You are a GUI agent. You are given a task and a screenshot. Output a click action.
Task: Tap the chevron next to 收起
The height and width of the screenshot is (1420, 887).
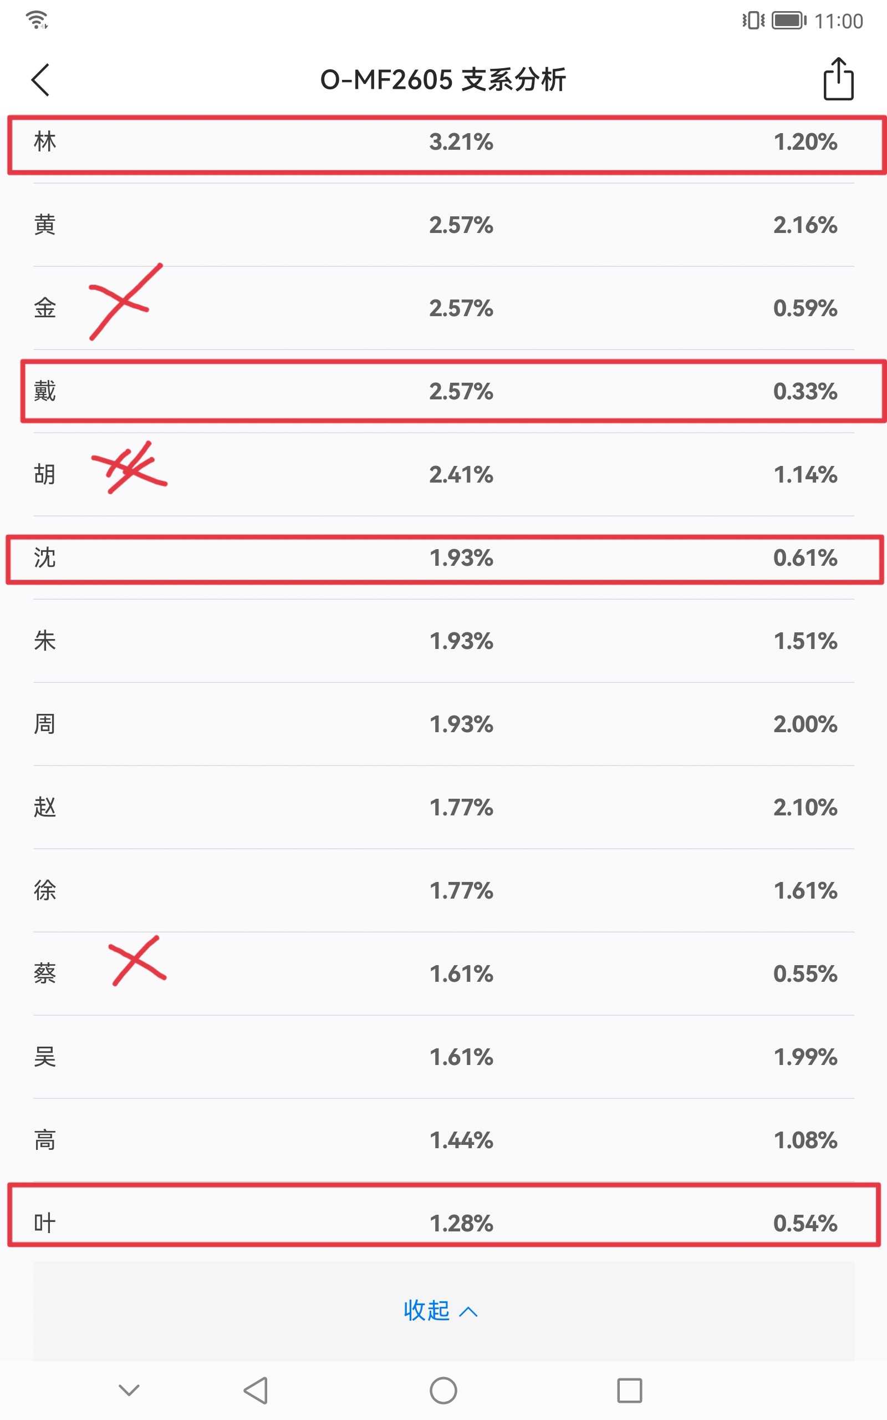(x=468, y=1311)
